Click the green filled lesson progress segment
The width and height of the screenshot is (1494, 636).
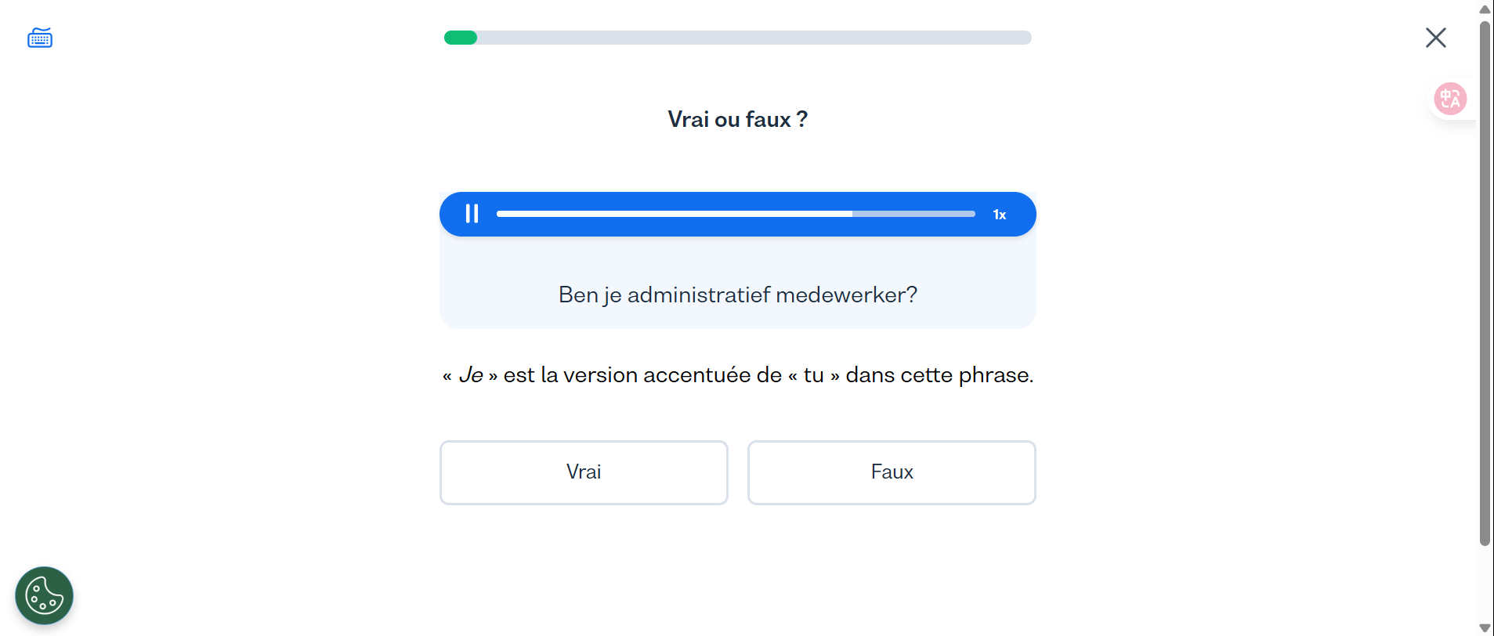(x=461, y=38)
